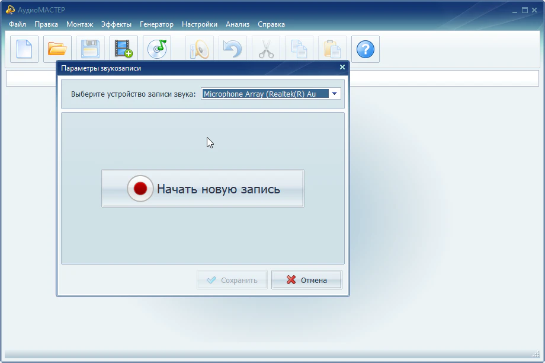Open a file with the folder icon
This screenshot has height=363, width=545.
coord(57,49)
